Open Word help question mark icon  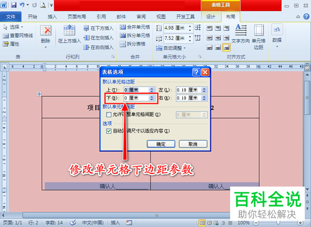[x=306, y=16]
